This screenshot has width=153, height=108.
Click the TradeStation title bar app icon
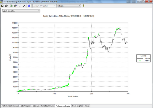pyautogui.click(x=2, y=2)
